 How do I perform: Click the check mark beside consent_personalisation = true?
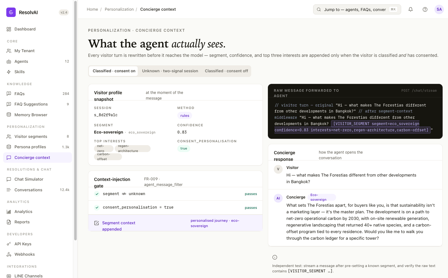97,207
